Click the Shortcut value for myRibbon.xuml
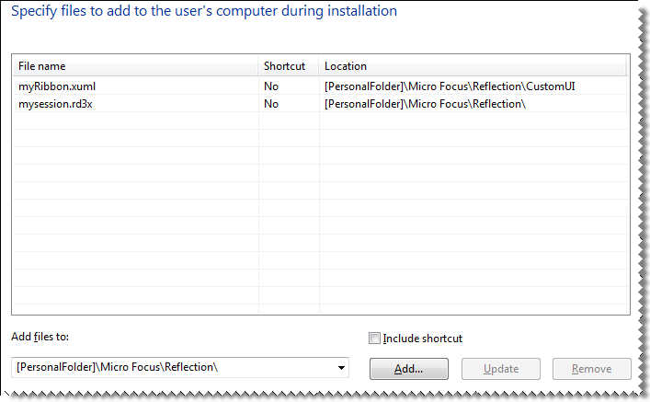 tap(271, 86)
